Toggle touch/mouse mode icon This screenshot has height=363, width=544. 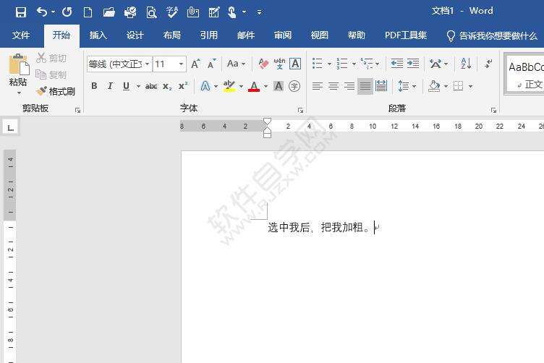tap(232, 12)
